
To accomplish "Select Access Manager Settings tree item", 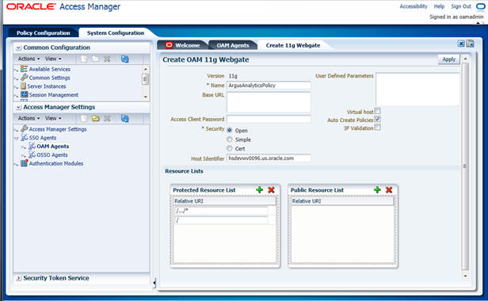I will coord(58,129).
